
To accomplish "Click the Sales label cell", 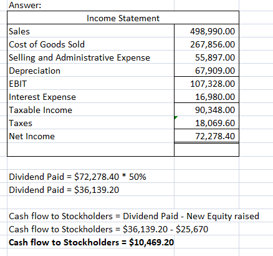I will (90, 31).
